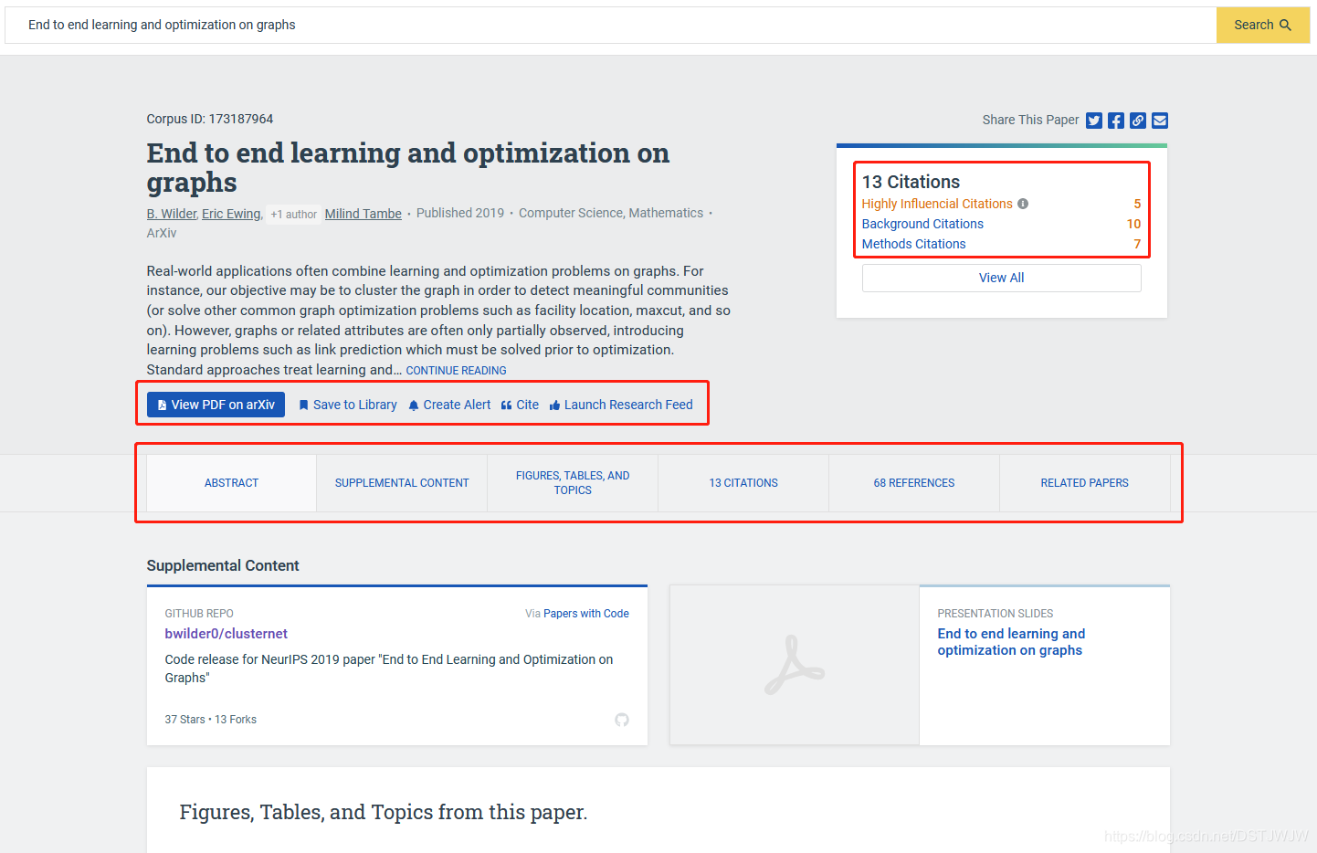Switch to Supplemental Content tab

[402, 483]
